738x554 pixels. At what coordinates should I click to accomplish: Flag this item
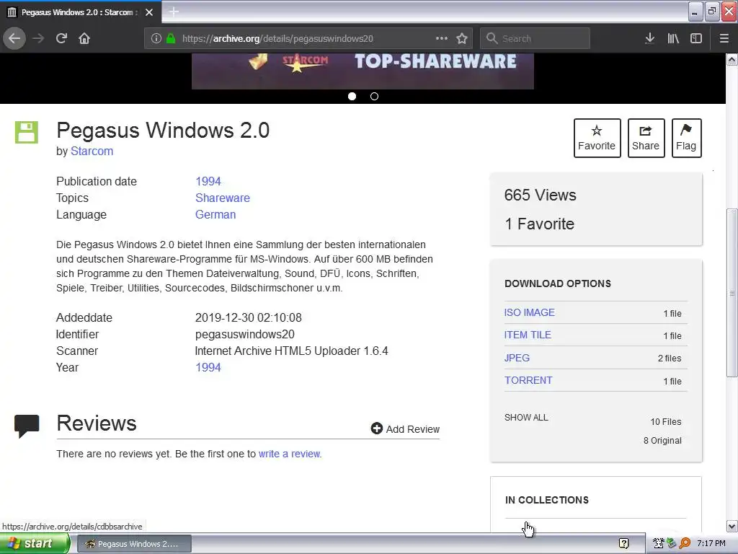click(686, 138)
